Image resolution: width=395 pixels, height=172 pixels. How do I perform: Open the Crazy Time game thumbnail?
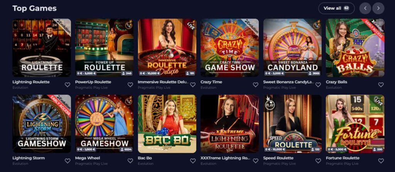point(230,47)
